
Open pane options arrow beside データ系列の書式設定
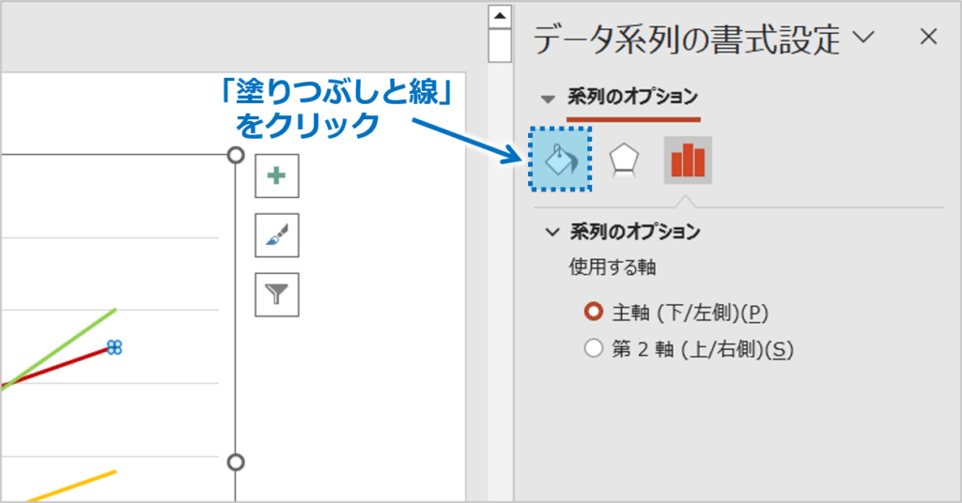coord(863,38)
